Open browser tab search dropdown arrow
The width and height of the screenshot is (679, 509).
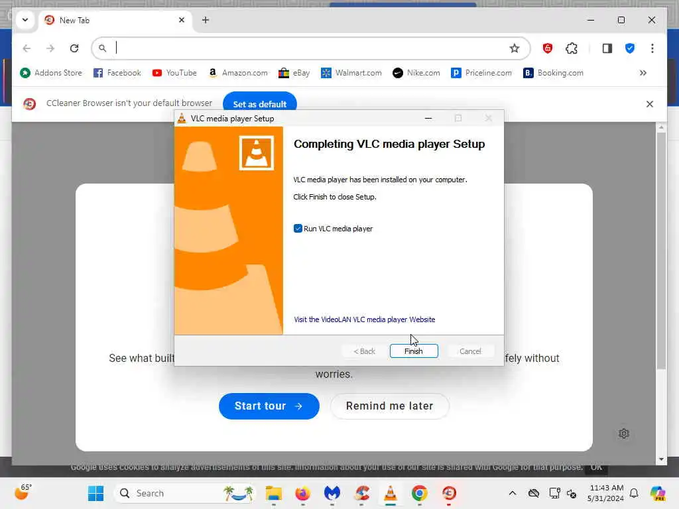[x=25, y=20]
